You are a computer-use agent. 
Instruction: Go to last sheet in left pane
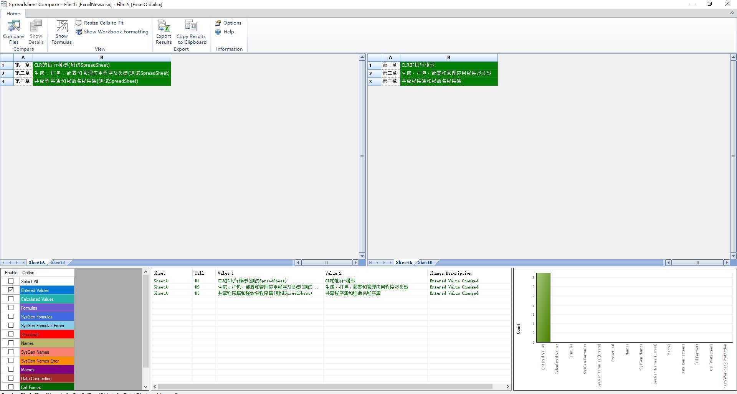coord(23,263)
